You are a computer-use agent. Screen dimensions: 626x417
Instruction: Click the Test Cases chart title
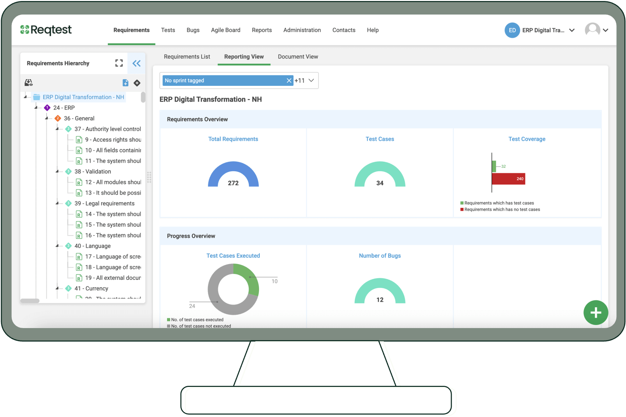click(x=380, y=139)
